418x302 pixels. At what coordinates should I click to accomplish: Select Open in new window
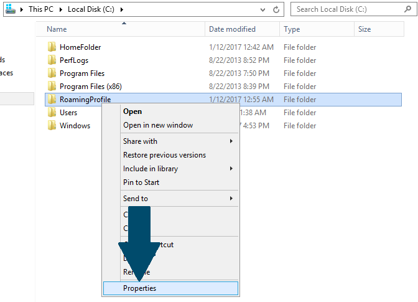coord(158,125)
